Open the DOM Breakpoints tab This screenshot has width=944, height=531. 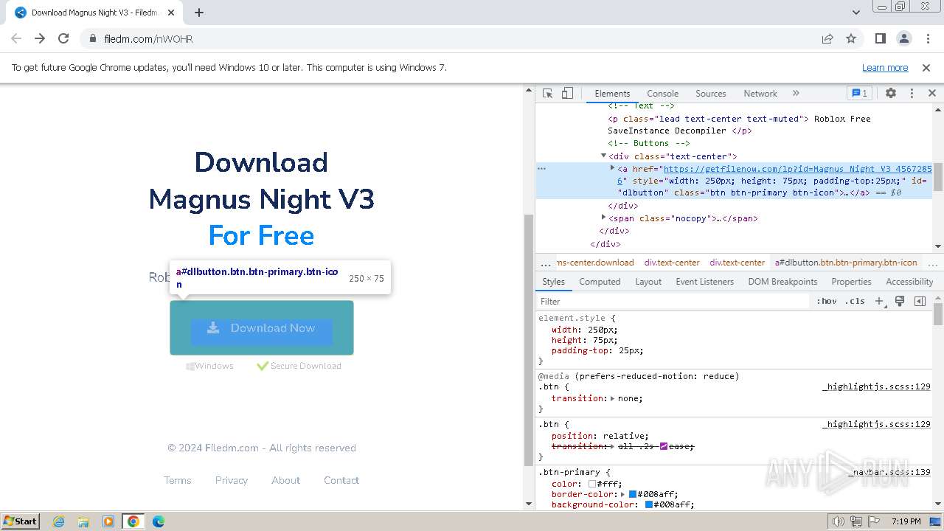pyautogui.click(x=782, y=282)
